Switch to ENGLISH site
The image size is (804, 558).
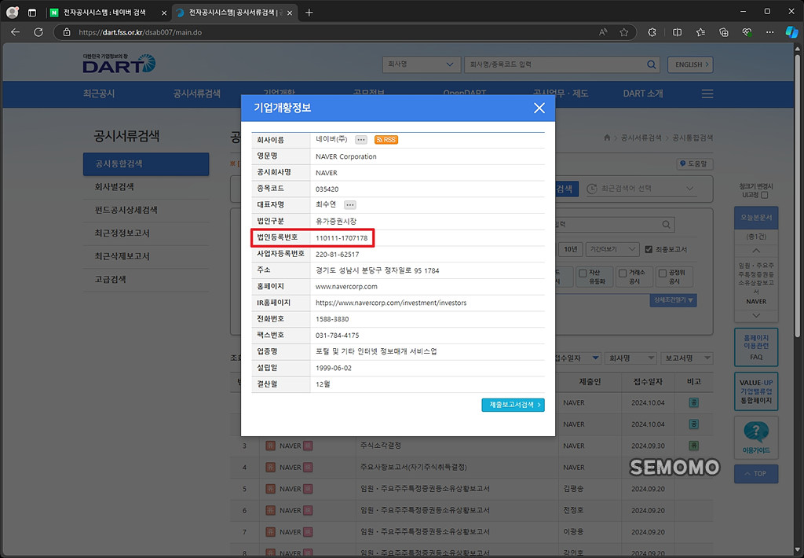point(690,64)
